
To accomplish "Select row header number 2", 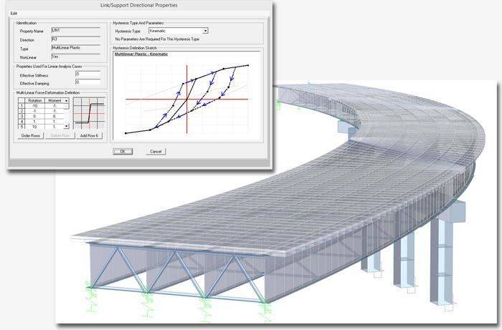I will (22, 111).
